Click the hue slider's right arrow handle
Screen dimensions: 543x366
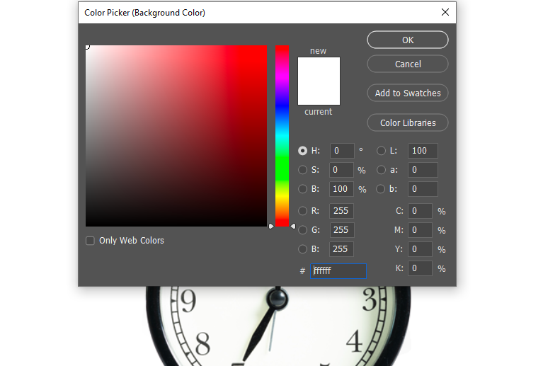[293, 226]
